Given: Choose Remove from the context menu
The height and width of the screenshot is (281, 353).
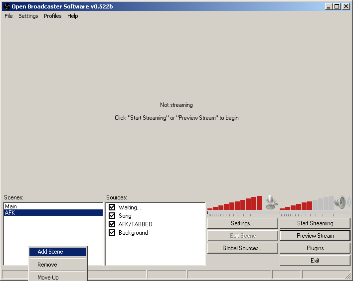Looking at the screenshot, I should click(58, 265).
